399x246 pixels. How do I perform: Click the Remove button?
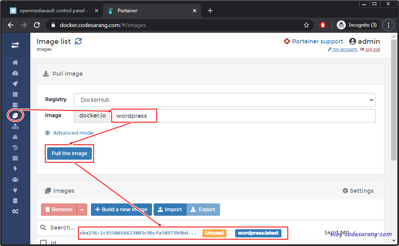tap(59, 210)
